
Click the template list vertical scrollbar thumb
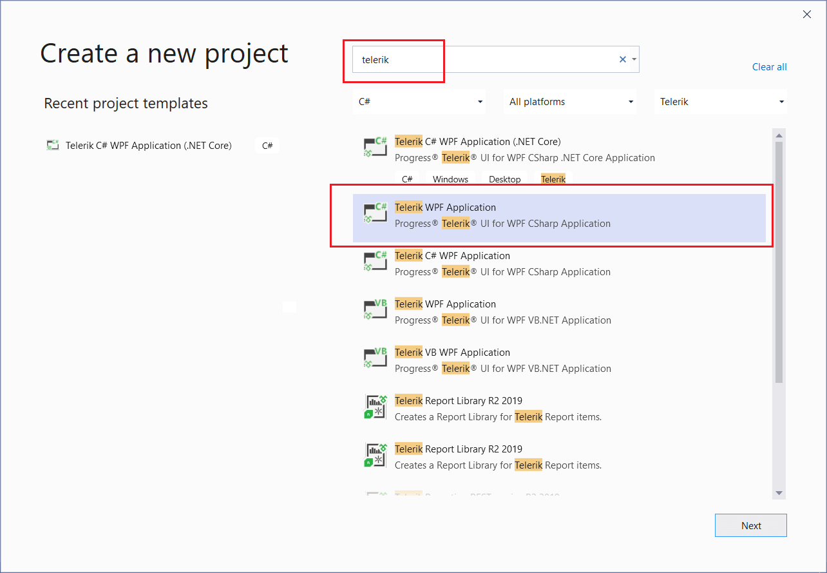tap(779, 262)
